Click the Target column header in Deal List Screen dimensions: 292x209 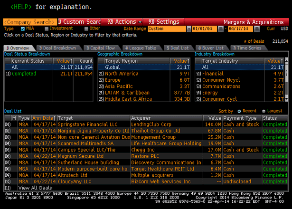(x=94, y=118)
